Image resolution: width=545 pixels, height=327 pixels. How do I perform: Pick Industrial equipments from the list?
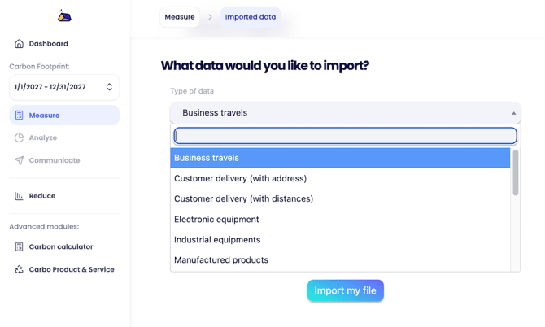click(217, 240)
